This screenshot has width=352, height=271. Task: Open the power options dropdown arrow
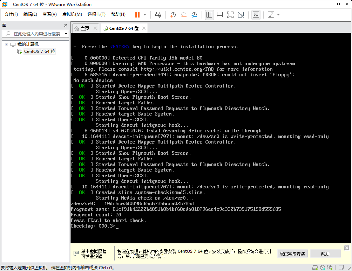(145, 15)
